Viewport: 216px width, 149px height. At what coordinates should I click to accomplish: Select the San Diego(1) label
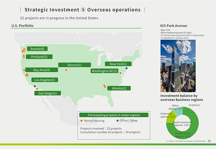tap(47, 93)
